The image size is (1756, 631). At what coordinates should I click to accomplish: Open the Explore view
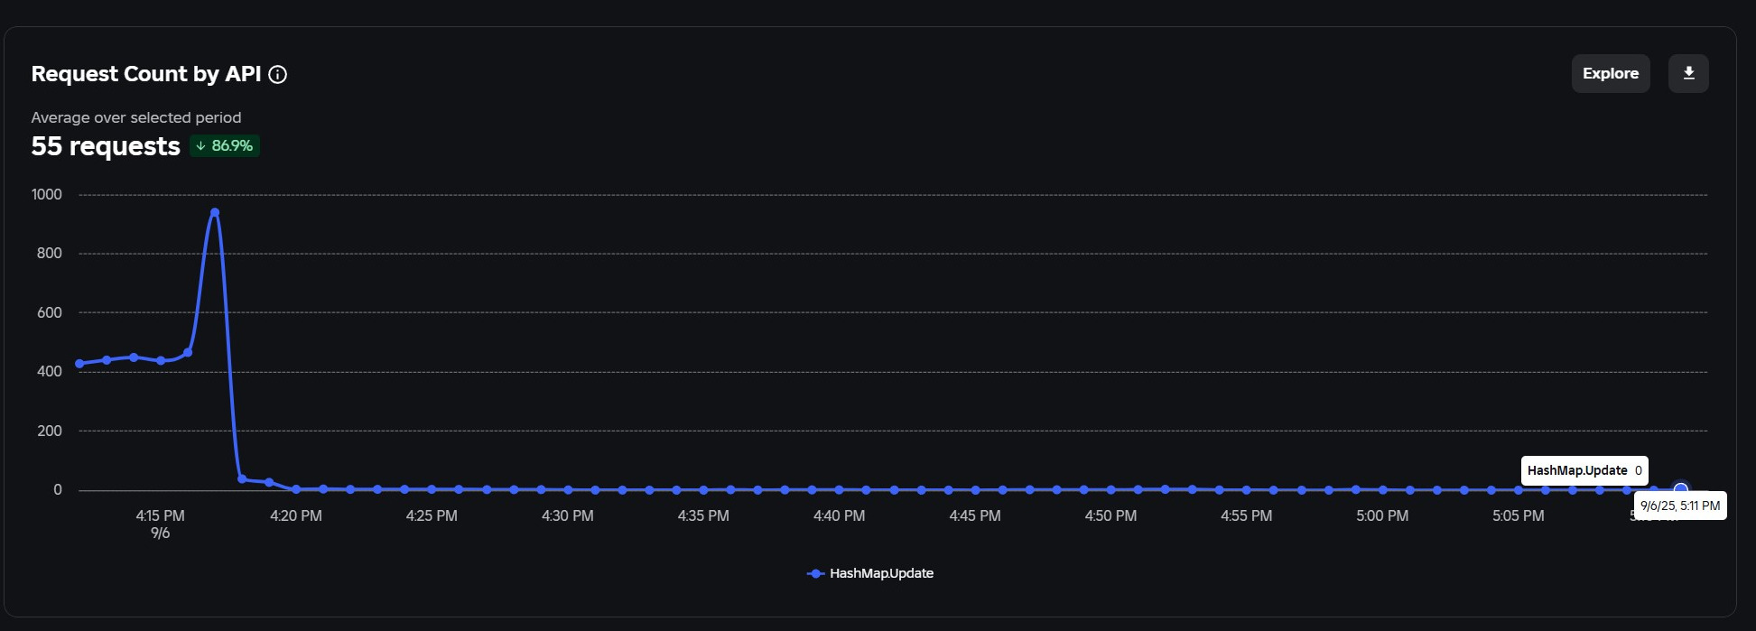[x=1611, y=73]
